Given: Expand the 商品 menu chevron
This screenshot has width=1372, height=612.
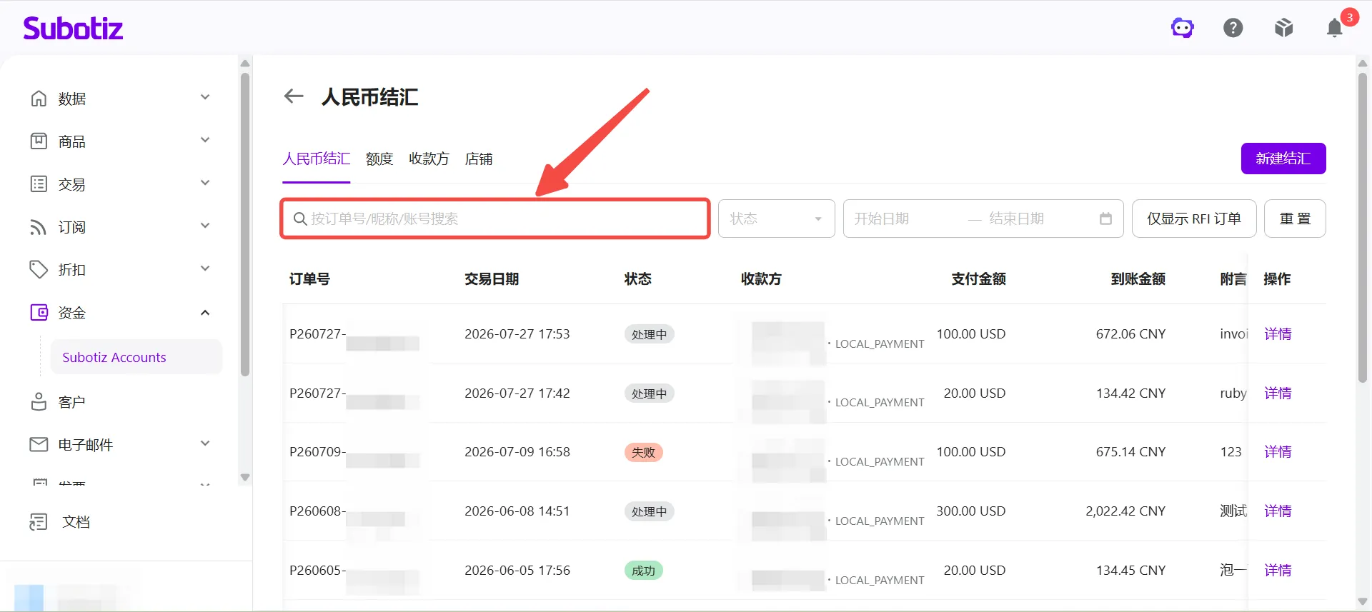Looking at the screenshot, I should (205, 140).
